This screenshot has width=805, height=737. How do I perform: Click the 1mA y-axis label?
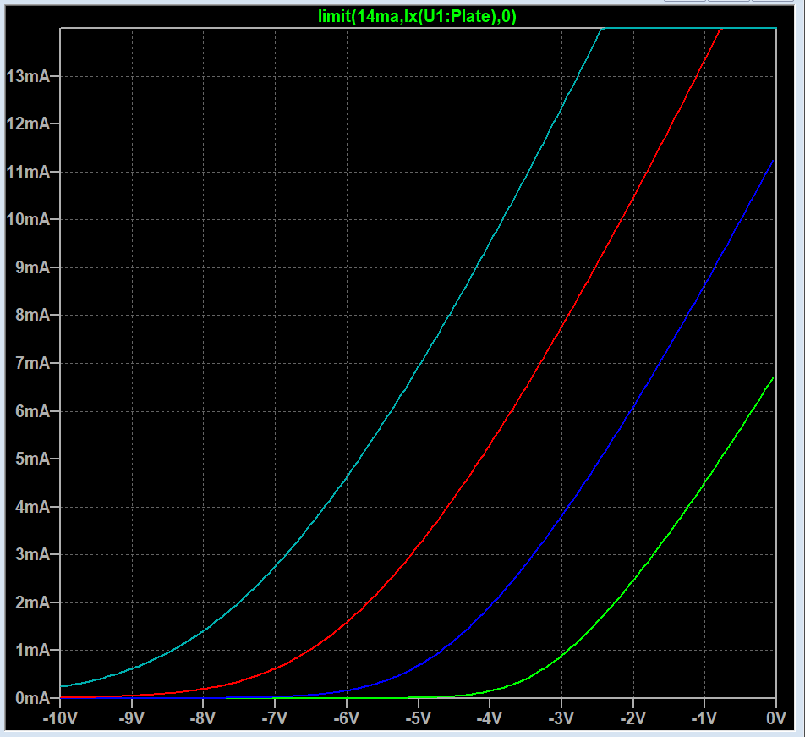[32, 650]
